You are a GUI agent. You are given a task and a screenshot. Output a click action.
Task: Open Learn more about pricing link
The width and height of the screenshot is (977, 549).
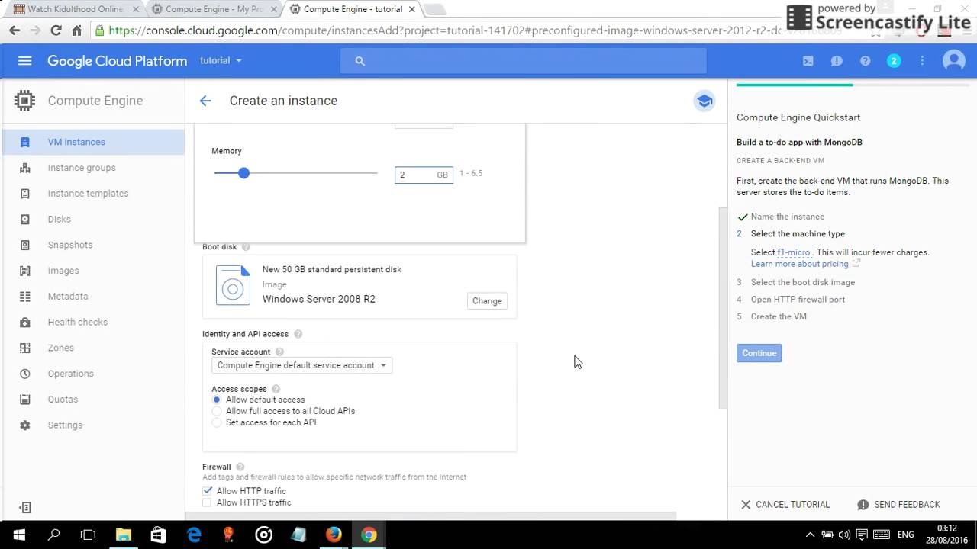[x=805, y=264]
